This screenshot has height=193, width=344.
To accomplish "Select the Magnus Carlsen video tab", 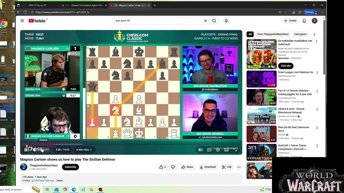I will click(x=130, y=5).
